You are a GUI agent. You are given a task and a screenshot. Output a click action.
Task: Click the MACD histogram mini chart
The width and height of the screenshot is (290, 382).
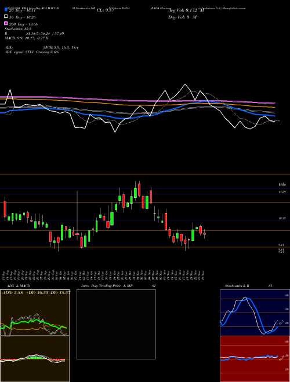point(35,359)
